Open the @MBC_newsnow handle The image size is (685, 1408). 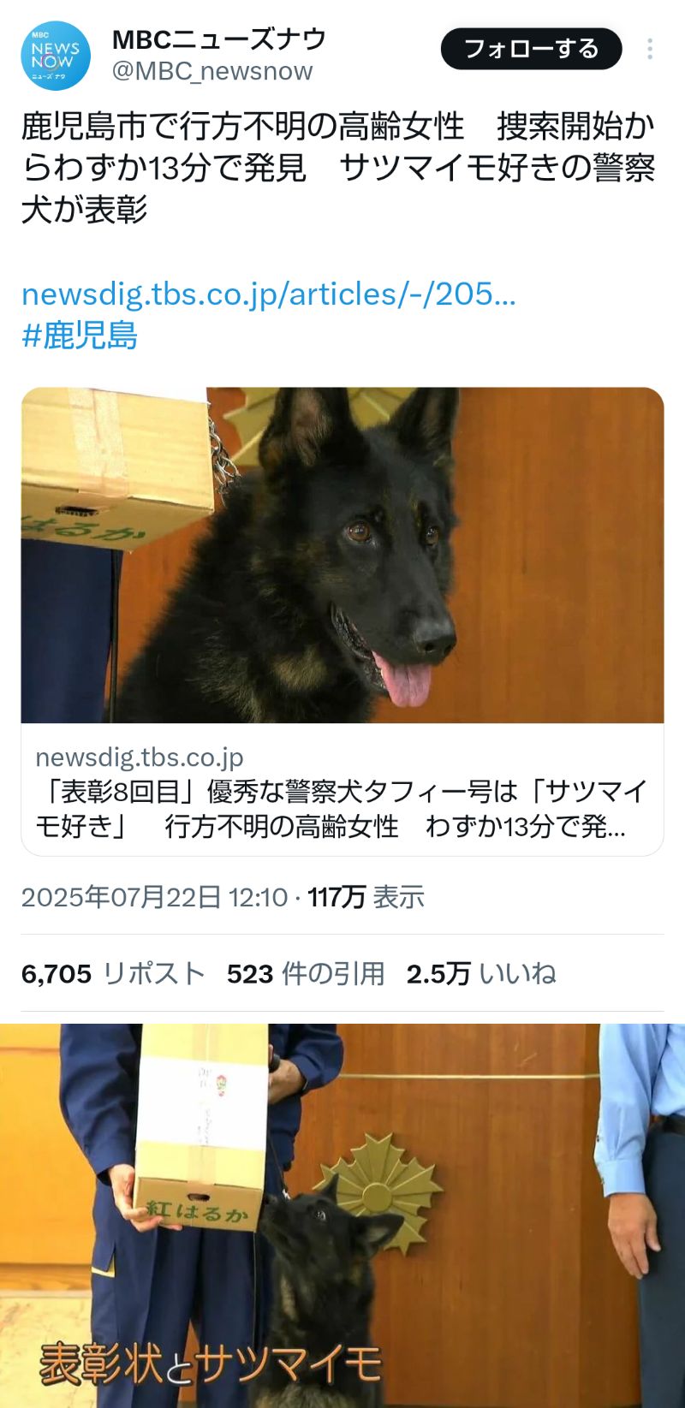click(212, 71)
